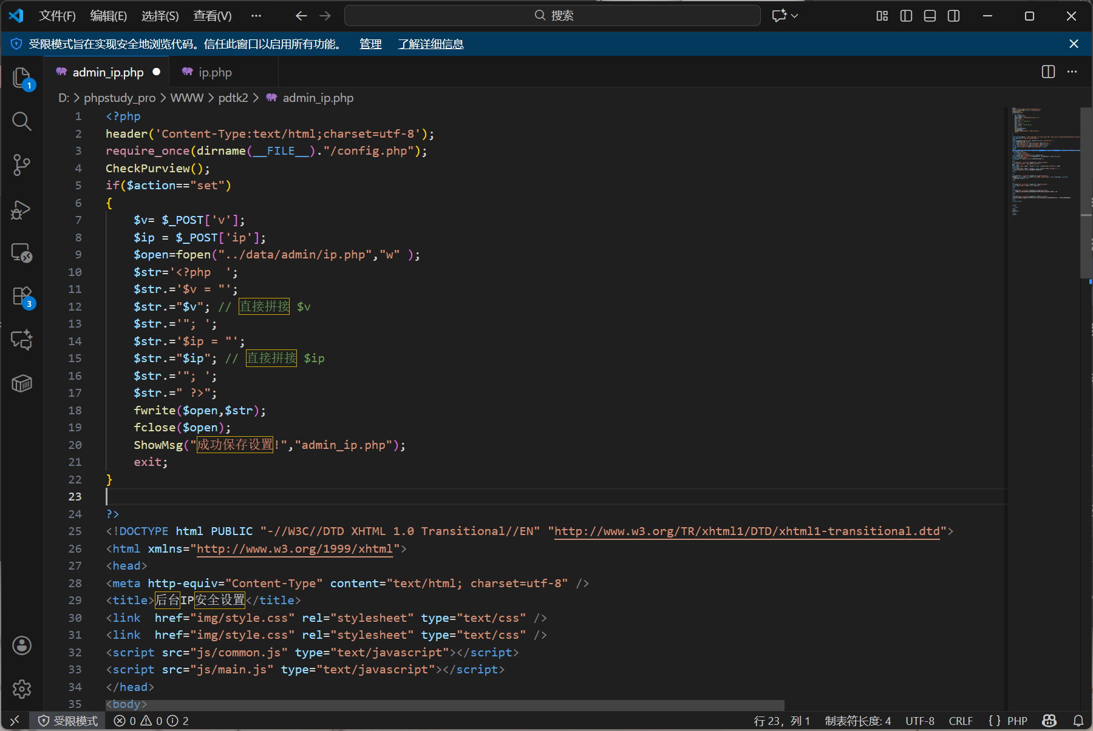
Task: Toggle the secondary sidebar visibility
Action: (x=953, y=16)
